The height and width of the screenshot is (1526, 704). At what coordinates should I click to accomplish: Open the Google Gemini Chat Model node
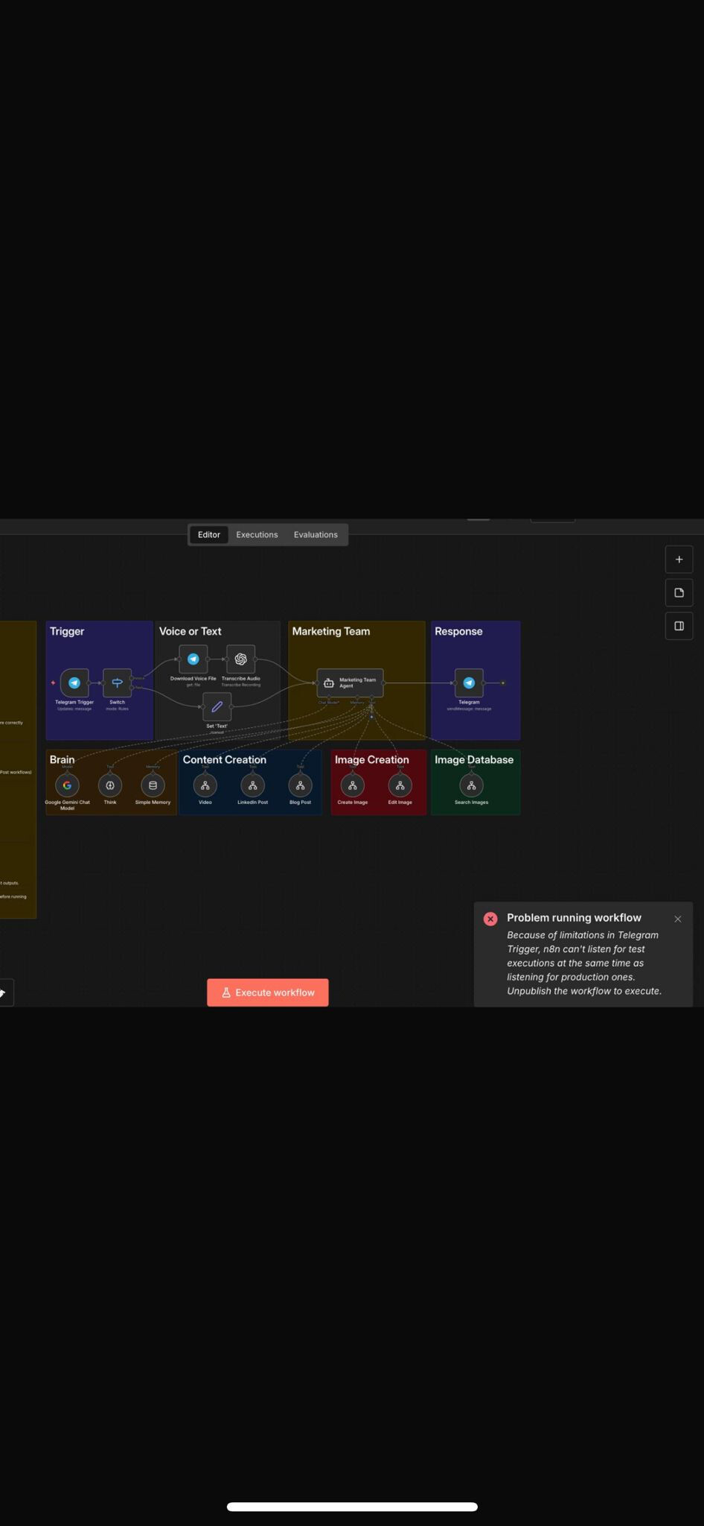coord(67,785)
